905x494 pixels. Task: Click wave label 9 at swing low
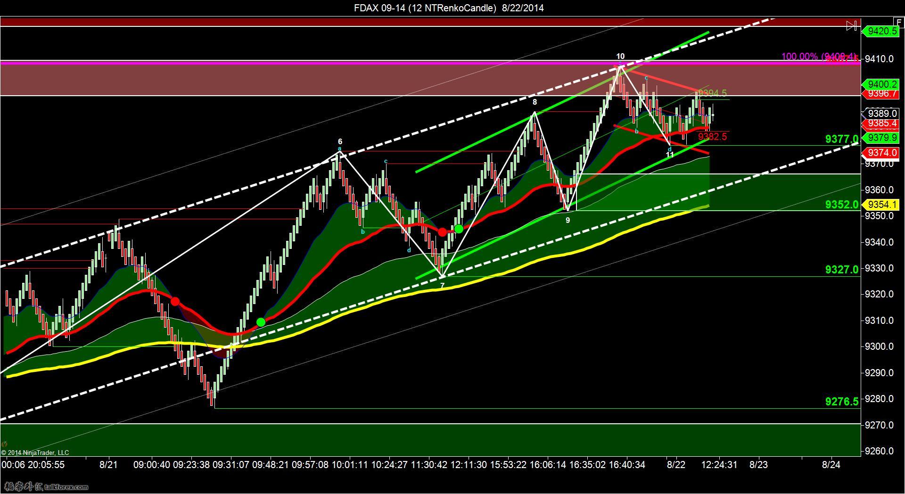pos(568,220)
